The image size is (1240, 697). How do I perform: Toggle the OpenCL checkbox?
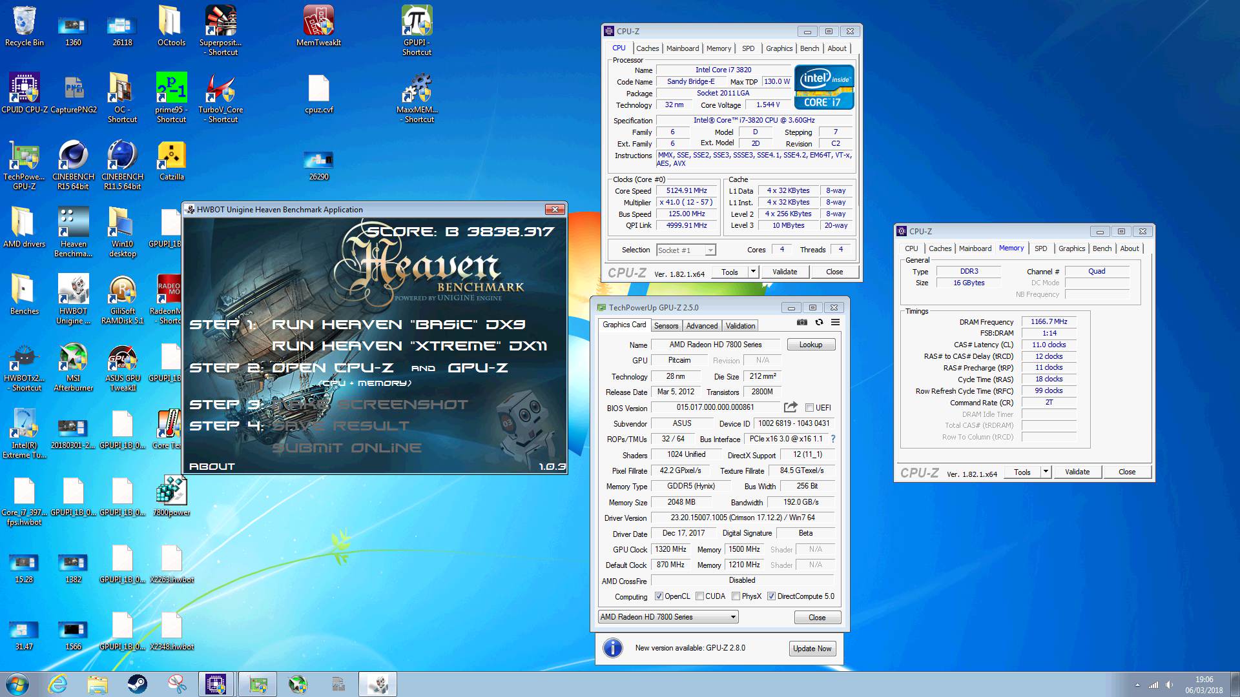pos(659,596)
